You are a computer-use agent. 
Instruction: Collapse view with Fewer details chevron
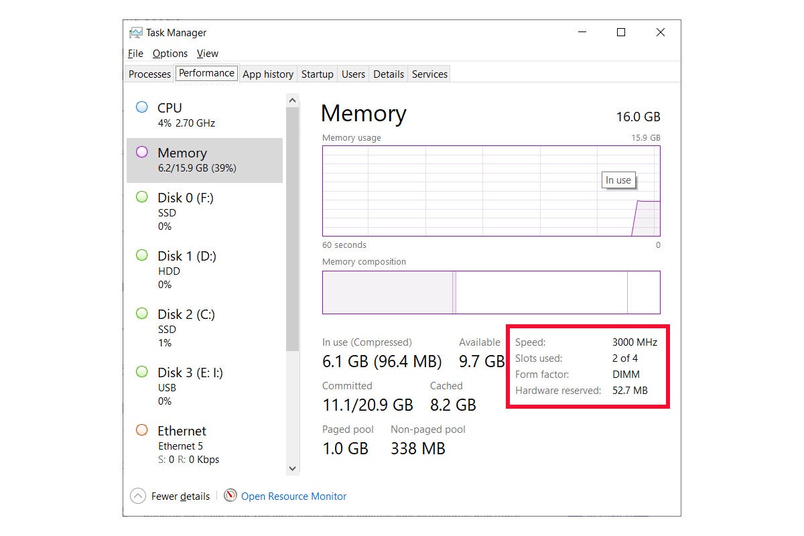138,496
